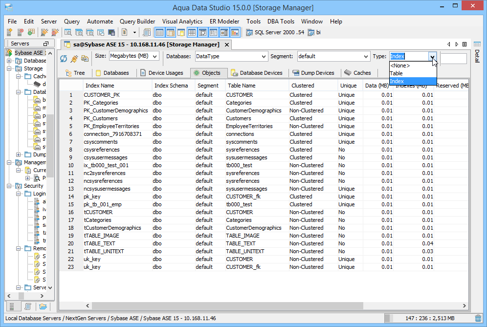Choose Table from the Type list
This screenshot has width=487, height=327.
[413, 73]
